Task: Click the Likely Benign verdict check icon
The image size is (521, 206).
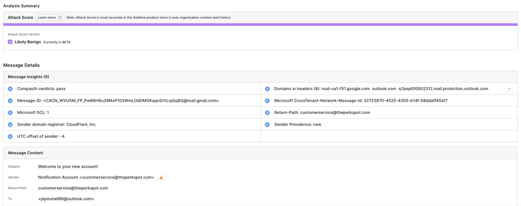Action: [10, 42]
